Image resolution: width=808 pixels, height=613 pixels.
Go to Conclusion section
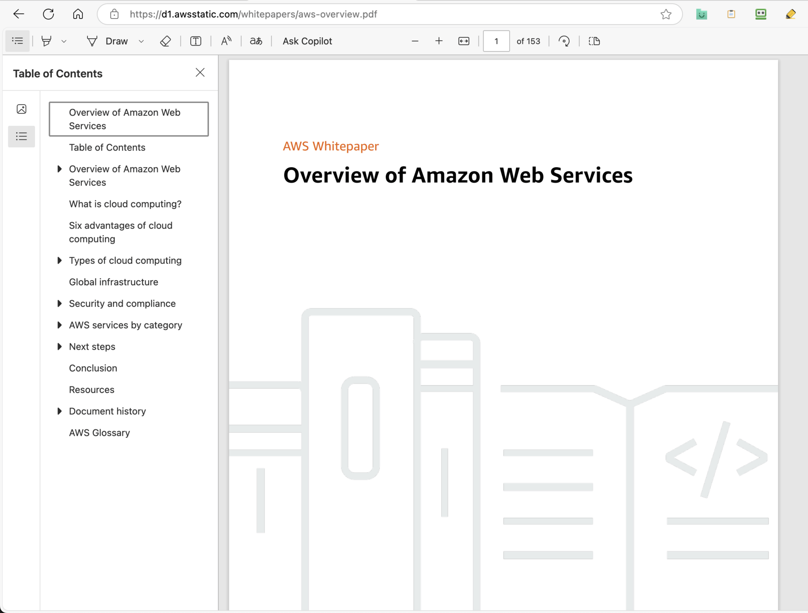coord(93,368)
